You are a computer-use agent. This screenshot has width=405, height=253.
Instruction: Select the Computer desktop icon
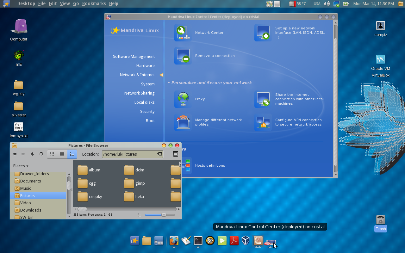(x=19, y=30)
